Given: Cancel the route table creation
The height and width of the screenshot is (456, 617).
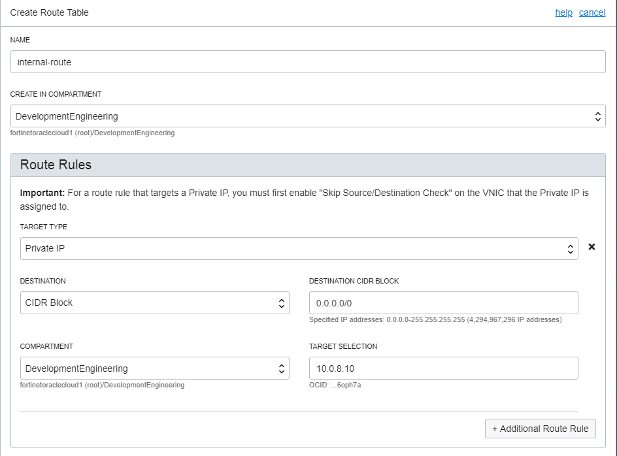Looking at the screenshot, I should point(592,12).
